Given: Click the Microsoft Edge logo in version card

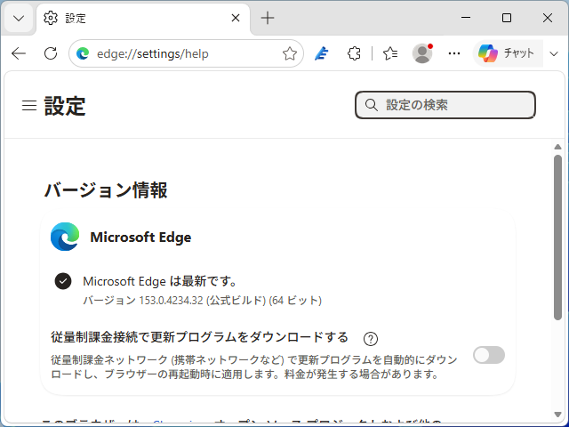Looking at the screenshot, I should pos(65,237).
